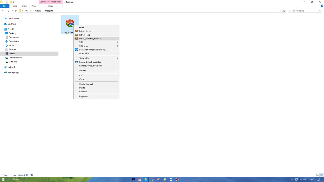The width and height of the screenshot is (324, 182).
Task: Open Photoshop from the taskbar
Action: tap(133, 179)
